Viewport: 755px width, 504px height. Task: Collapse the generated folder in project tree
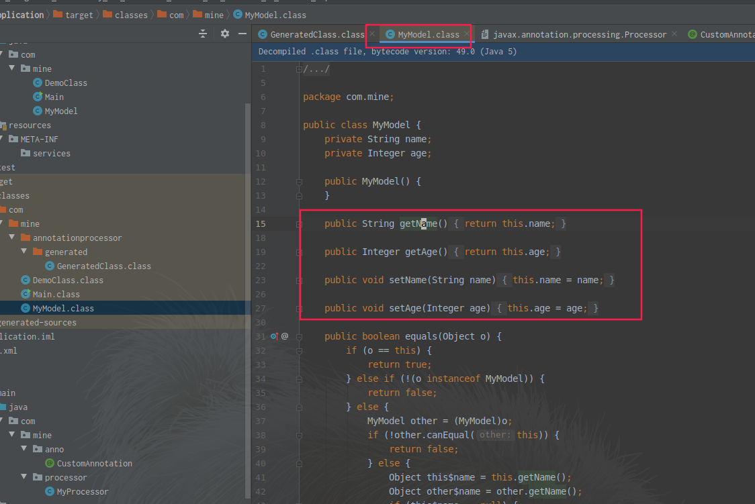tap(24, 252)
